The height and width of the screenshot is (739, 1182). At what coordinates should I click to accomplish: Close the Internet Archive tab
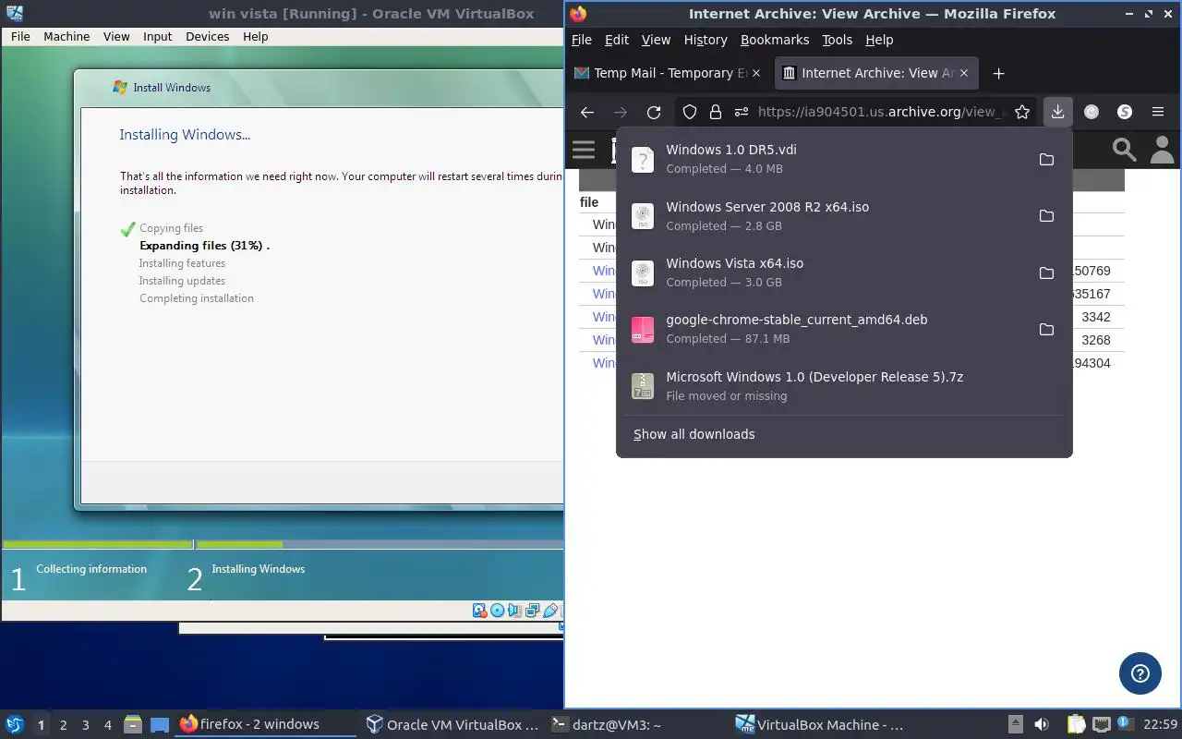(x=964, y=73)
